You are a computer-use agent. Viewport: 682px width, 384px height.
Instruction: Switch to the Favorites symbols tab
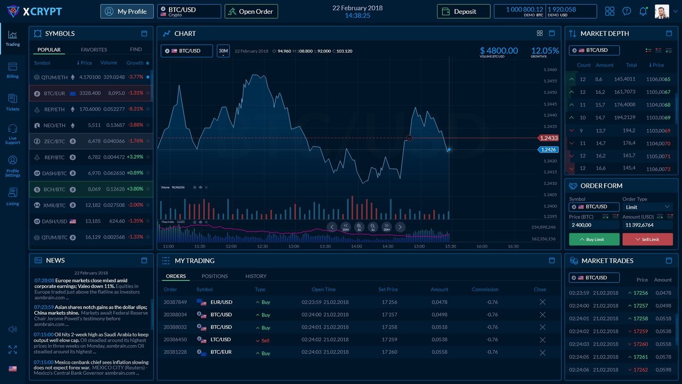pos(94,50)
